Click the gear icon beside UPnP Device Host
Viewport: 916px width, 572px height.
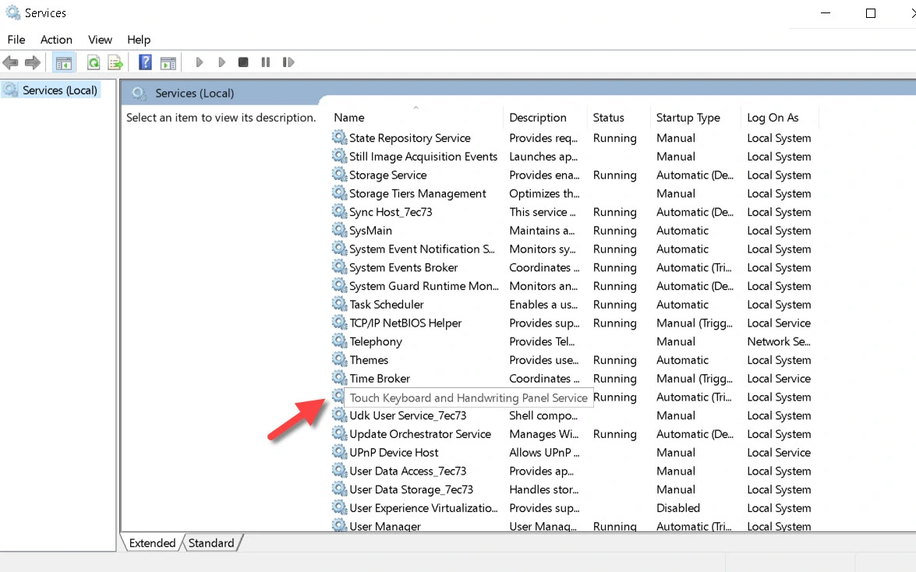coord(339,452)
